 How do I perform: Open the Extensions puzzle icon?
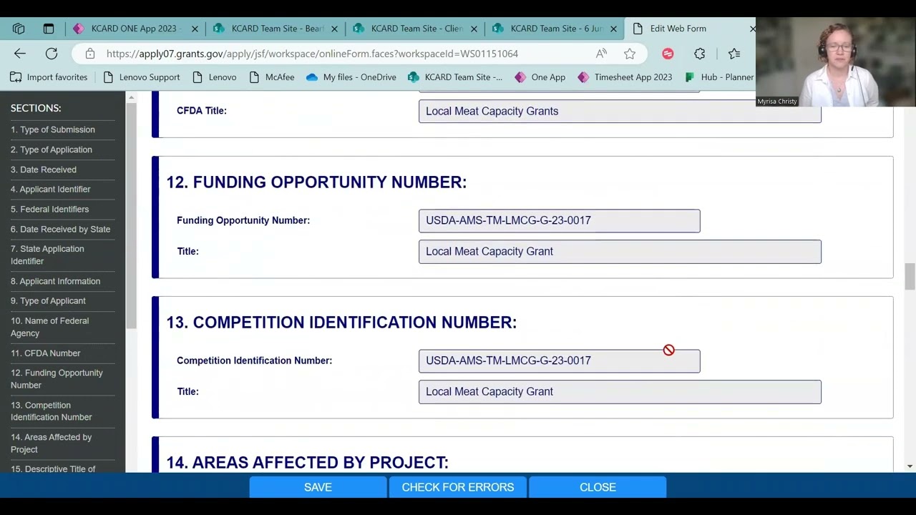tap(700, 54)
